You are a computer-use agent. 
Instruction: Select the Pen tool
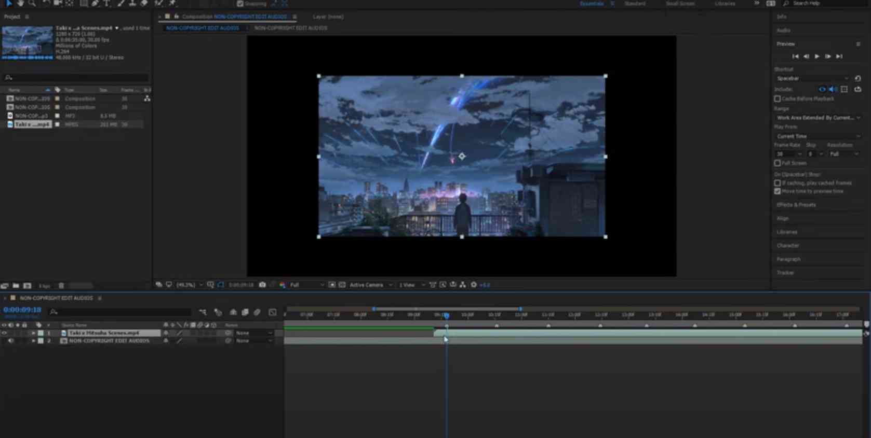click(96, 3)
